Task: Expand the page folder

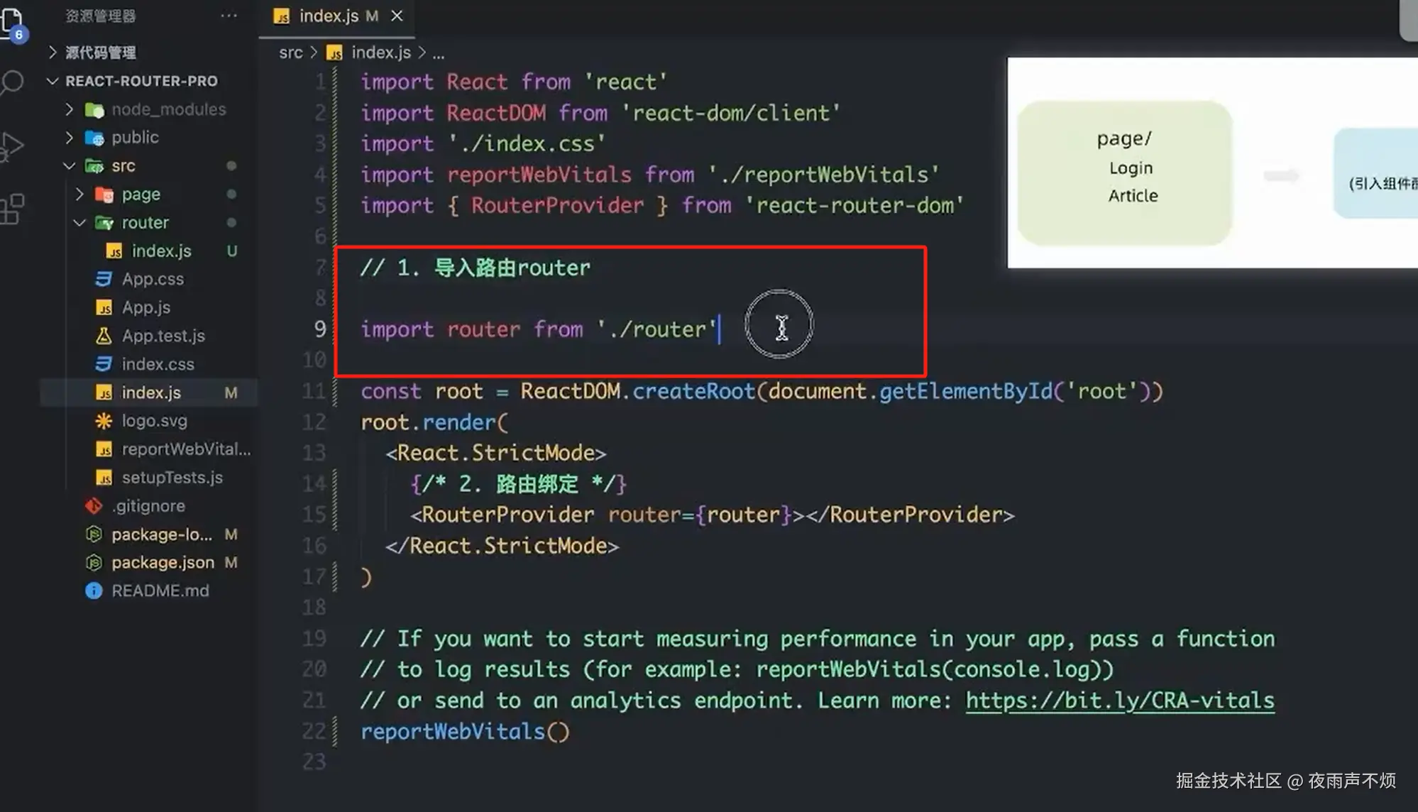Action: coord(141,194)
